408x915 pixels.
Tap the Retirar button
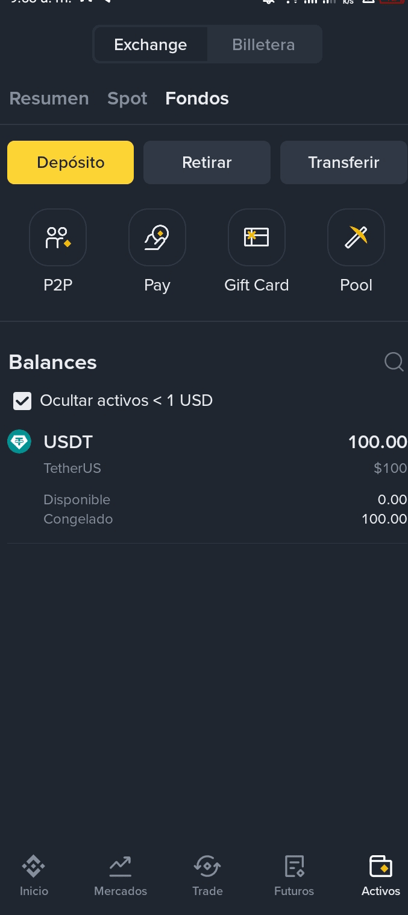point(207,162)
